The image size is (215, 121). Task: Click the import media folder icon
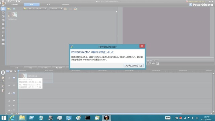click(9, 9)
